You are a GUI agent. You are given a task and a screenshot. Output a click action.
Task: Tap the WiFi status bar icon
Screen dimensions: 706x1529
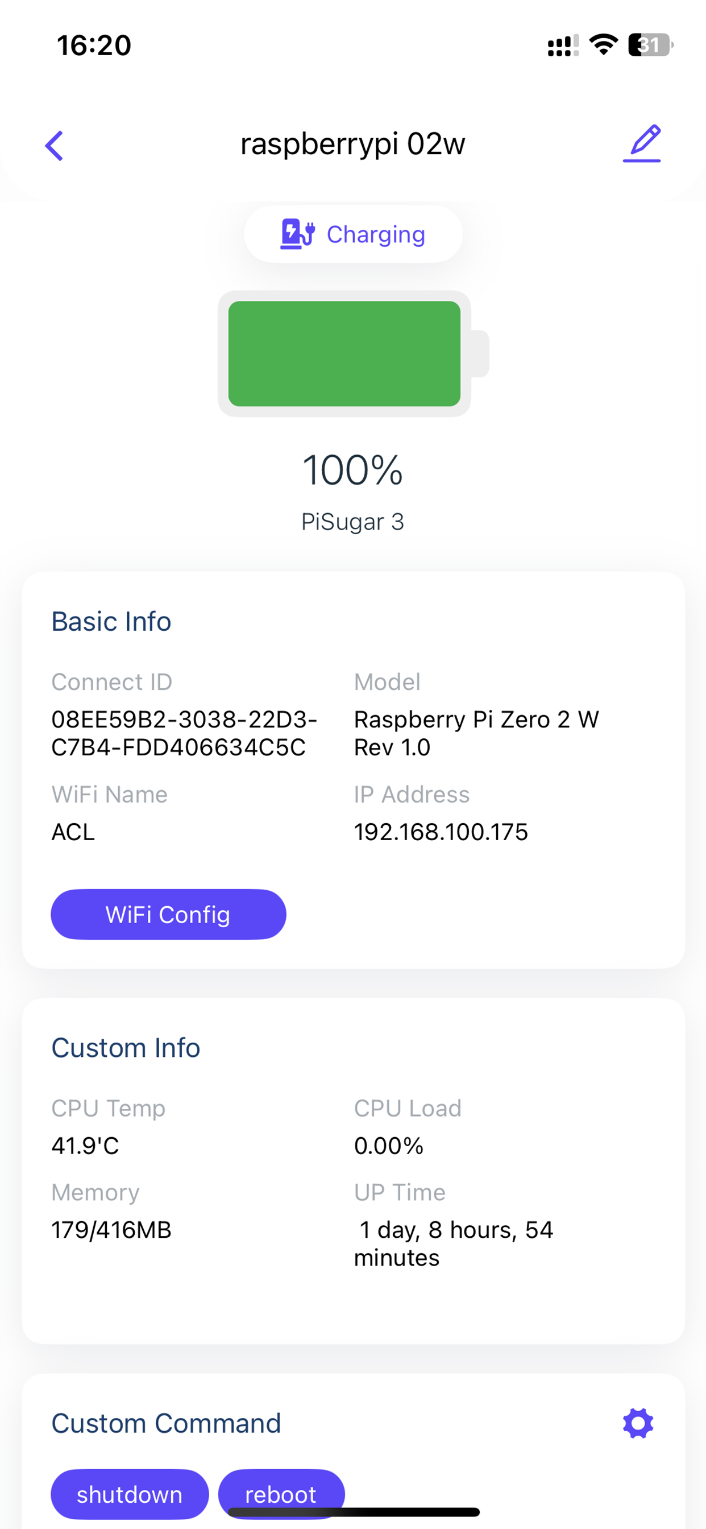tap(603, 45)
